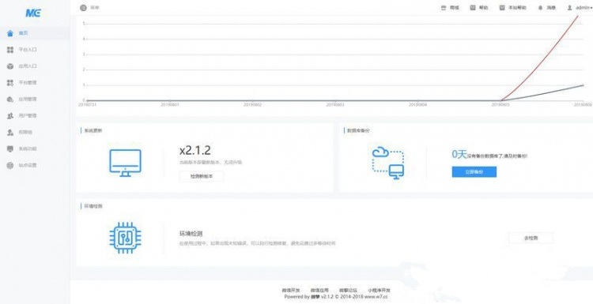The image size is (593, 304).
Task: Click the blue 立即备份 backup button
Action: [x=474, y=172]
